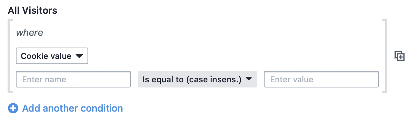Click the Cookie value dropdown arrow

coord(79,56)
